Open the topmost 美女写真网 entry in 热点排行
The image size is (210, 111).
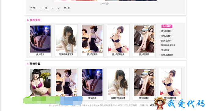point(166,31)
